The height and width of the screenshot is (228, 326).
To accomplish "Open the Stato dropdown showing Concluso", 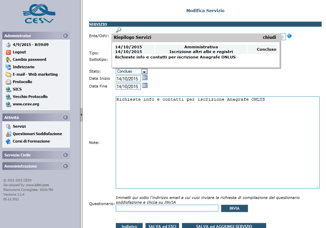I will pyautogui.click(x=131, y=71).
